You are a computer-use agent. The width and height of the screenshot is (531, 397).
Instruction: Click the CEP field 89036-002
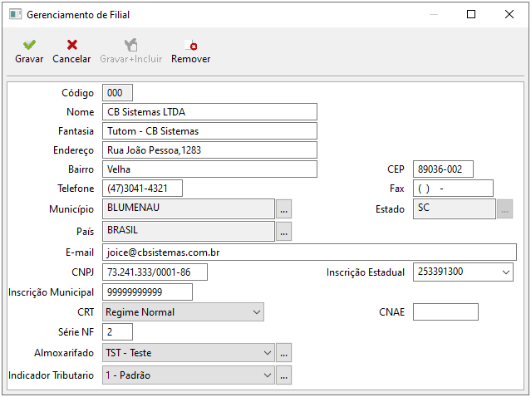(443, 169)
